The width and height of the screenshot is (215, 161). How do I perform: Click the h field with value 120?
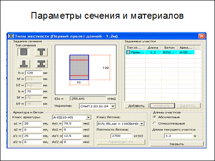34,73
